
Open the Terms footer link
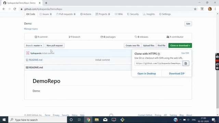tap(48, 115)
